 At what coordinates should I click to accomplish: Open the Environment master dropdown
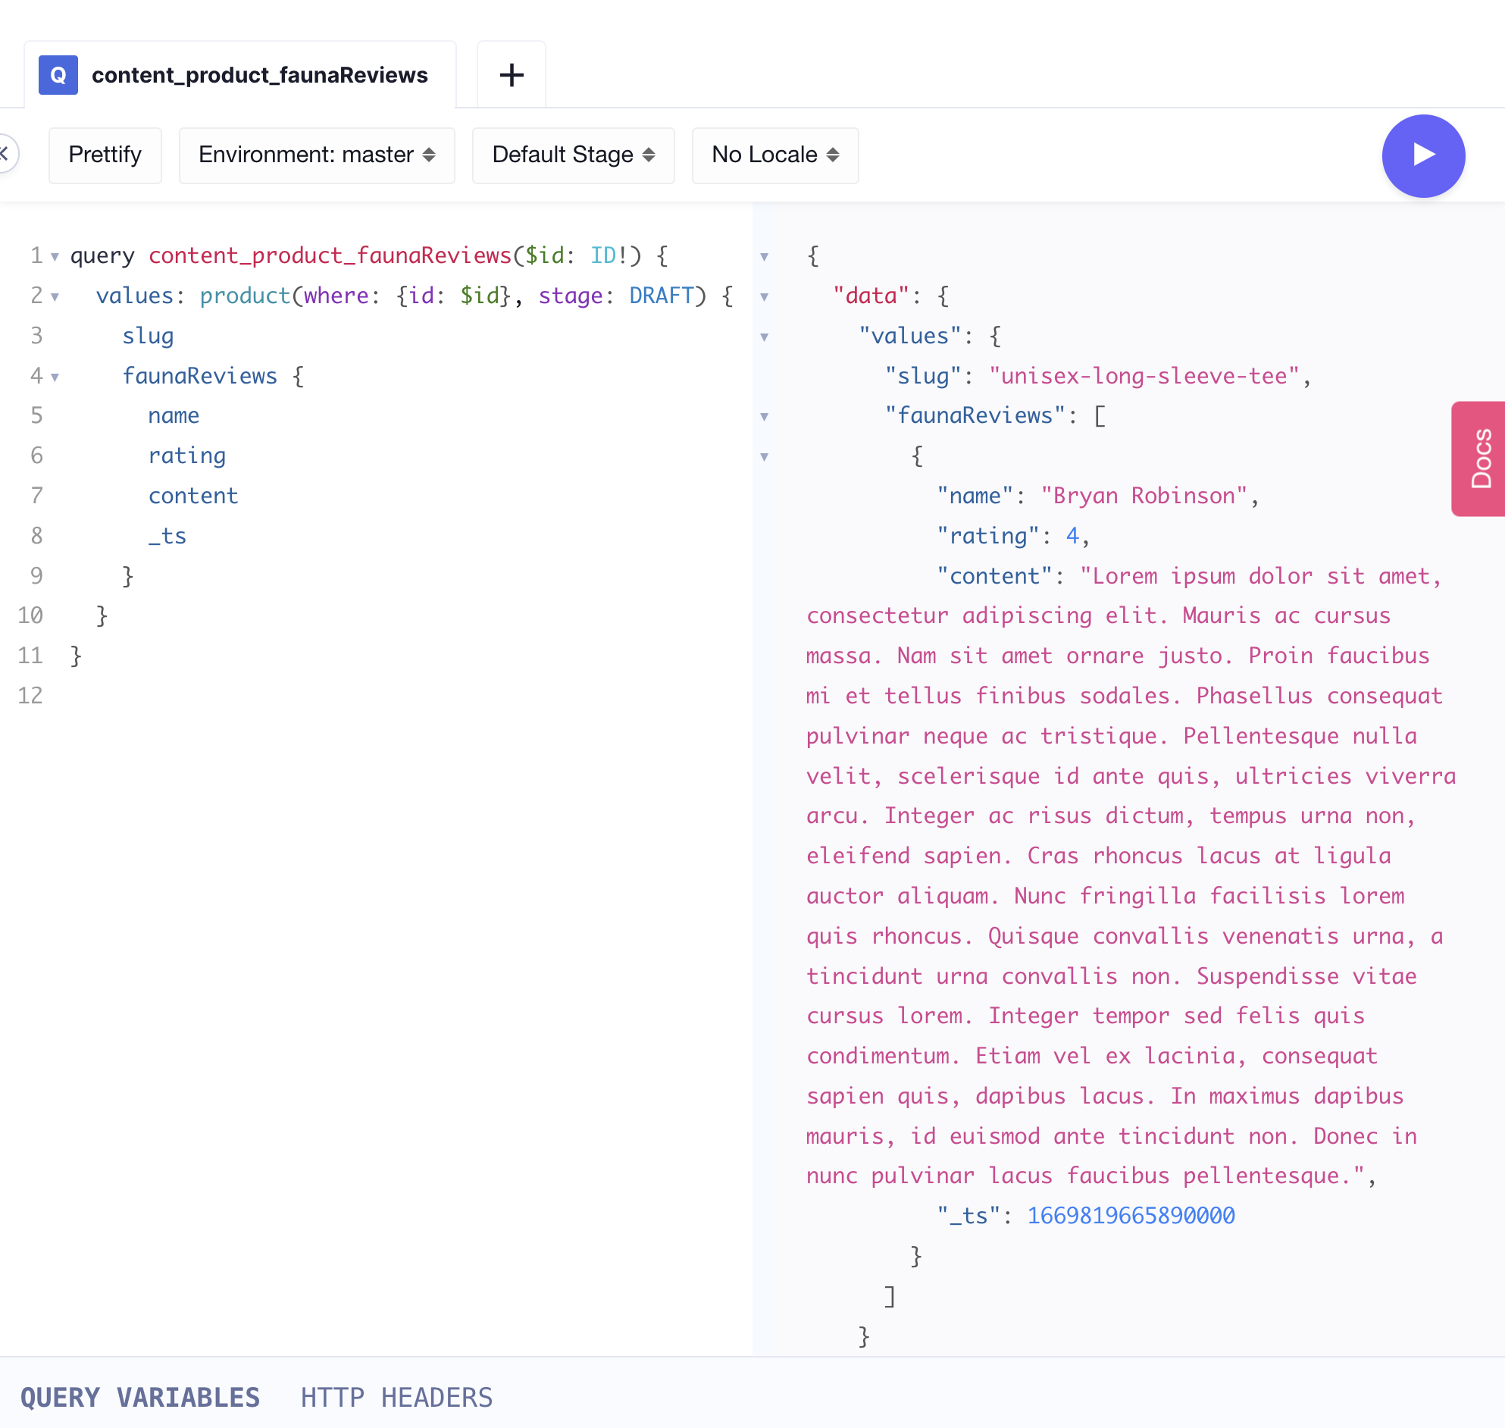315,155
